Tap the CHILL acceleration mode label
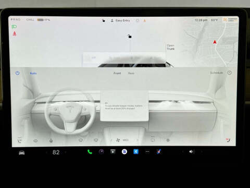Viewport: 250px width, 188px height. click(x=30, y=20)
